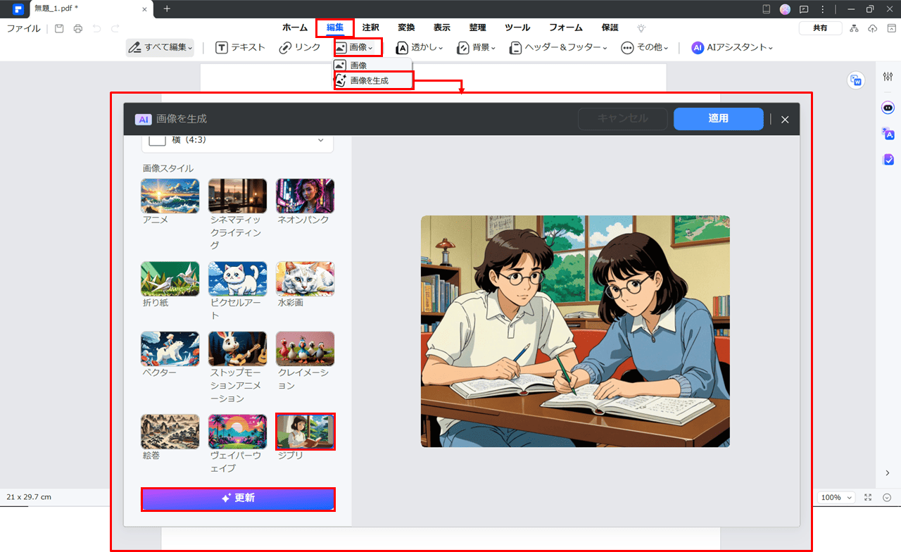Click the user avatar icon

(786, 9)
